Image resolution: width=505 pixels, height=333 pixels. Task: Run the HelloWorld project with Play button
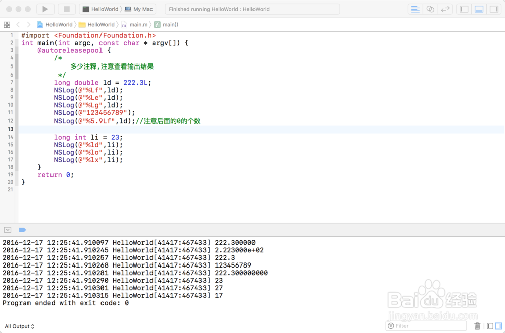coord(45,9)
